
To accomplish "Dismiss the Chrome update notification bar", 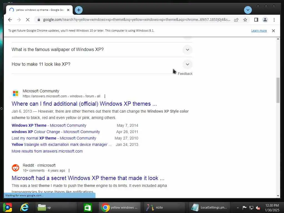I will pyautogui.click(x=273, y=31).
